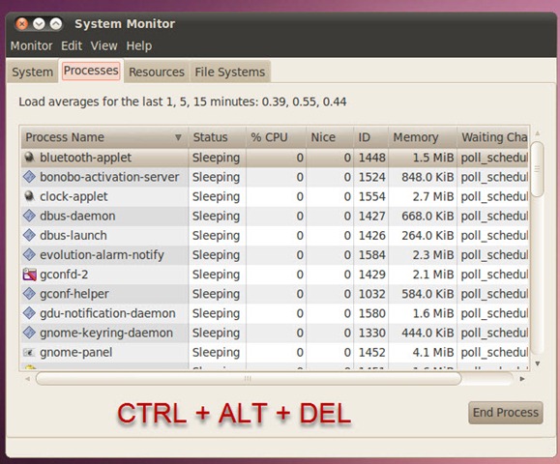Click the bonobo-activation-server diamond icon
This screenshot has width=560, height=464.
pyautogui.click(x=29, y=177)
